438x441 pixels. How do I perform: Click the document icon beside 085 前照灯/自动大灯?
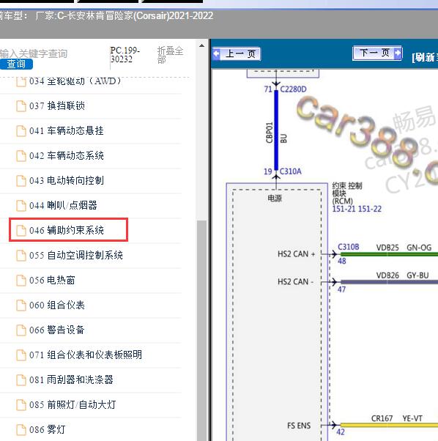click(21, 405)
